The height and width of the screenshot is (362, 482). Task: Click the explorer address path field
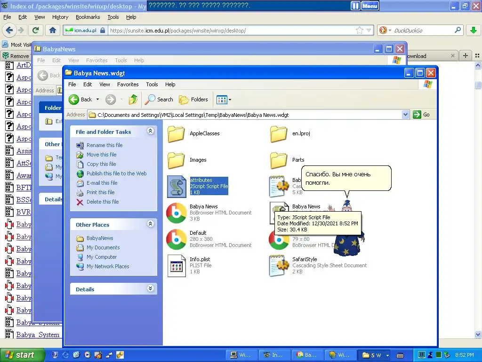244,115
